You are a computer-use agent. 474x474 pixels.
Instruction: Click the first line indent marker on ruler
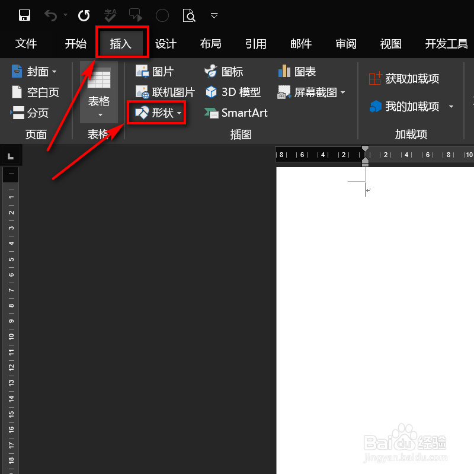point(365,149)
